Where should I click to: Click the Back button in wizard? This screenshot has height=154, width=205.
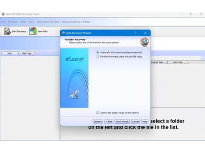(109, 122)
